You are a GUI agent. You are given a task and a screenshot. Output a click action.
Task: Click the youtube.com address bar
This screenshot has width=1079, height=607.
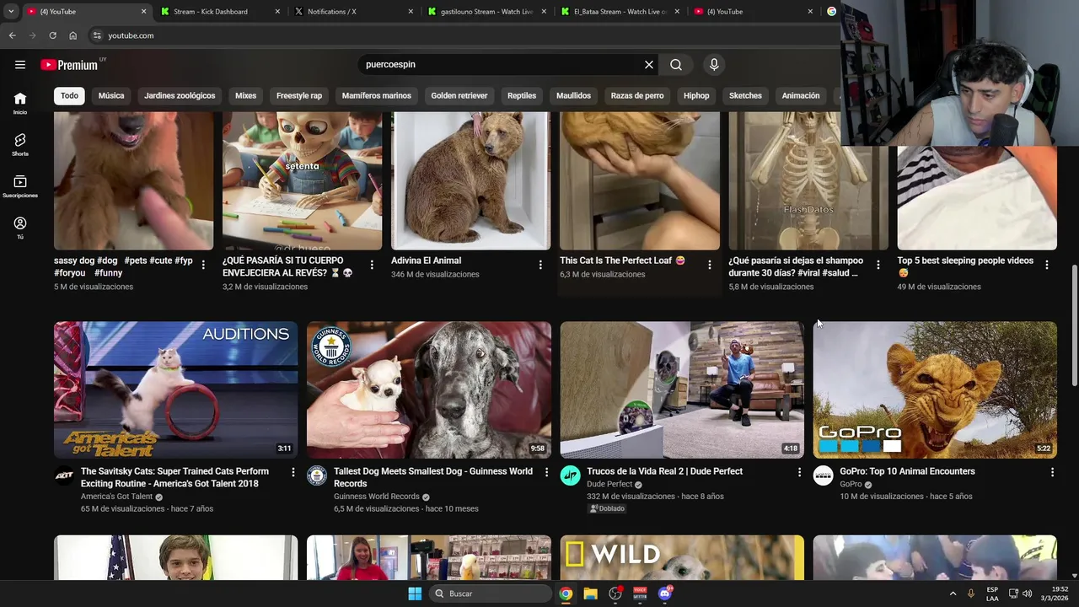[464, 35]
